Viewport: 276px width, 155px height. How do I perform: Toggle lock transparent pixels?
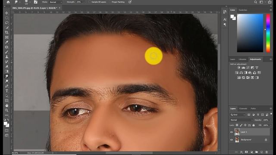point(237,125)
